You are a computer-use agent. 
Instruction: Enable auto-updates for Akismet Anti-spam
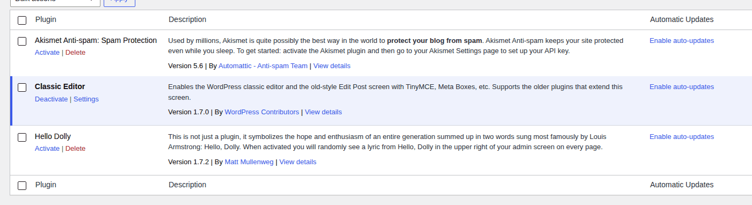[x=682, y=40]
